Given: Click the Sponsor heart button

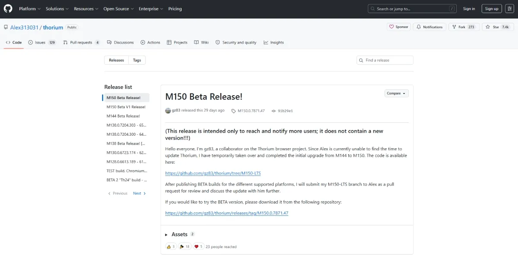Looking at the screenshot, I should click(398, 27).
